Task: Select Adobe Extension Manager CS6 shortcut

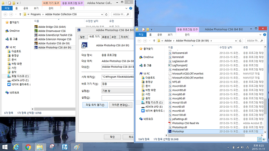Action: coord(55,39)
